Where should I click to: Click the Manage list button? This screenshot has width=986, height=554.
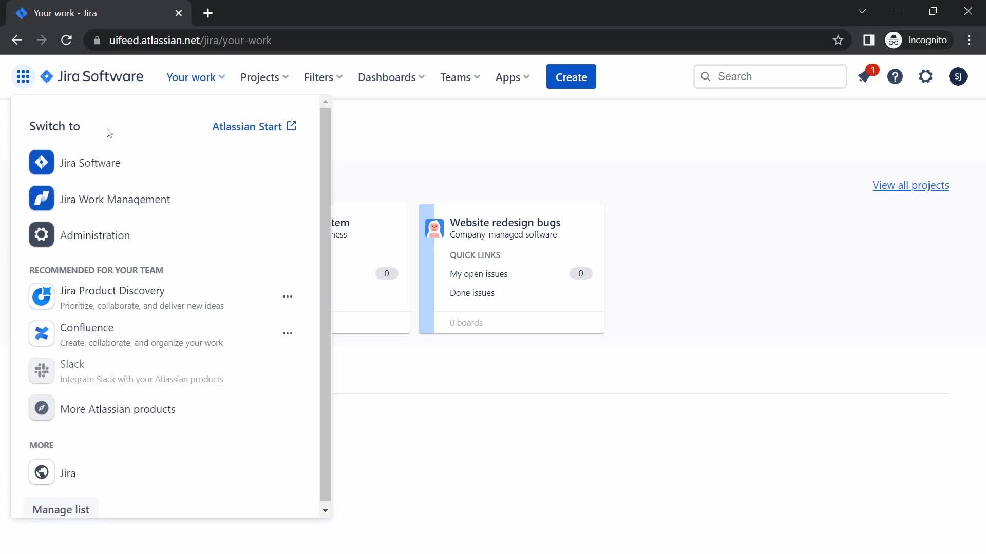pos(60,509)
